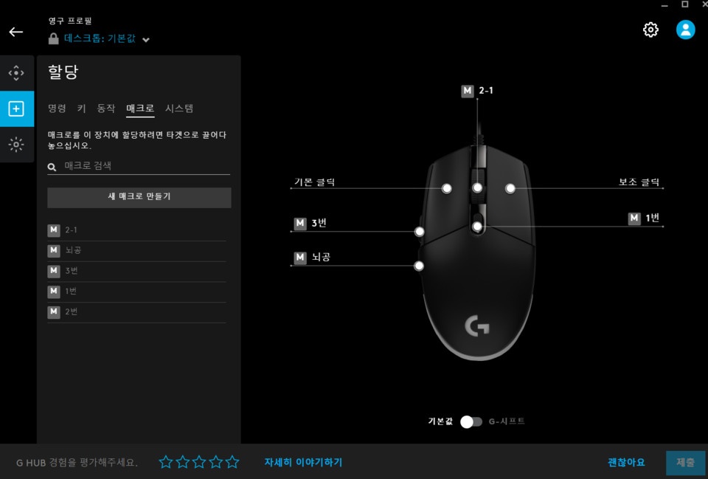
Task: Toggle the 기본값 / G-시프트 switch
Action: 471,421
